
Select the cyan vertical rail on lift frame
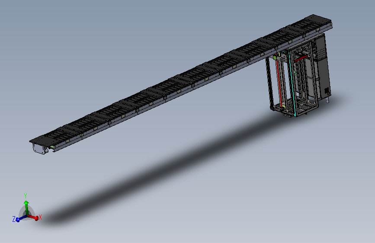[292, 83]
